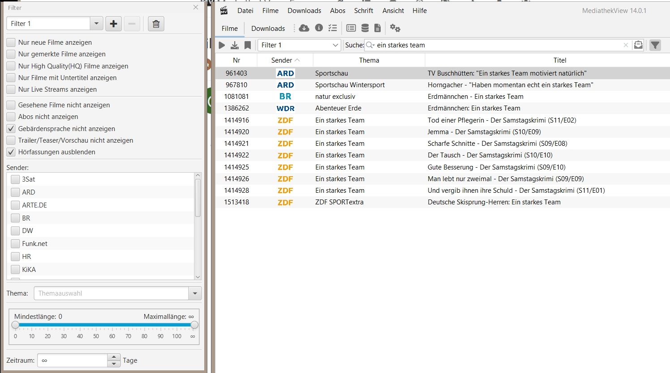Sort by Sender column header
The height and width of the screenshot is (373, 670).
pos(285,60)
